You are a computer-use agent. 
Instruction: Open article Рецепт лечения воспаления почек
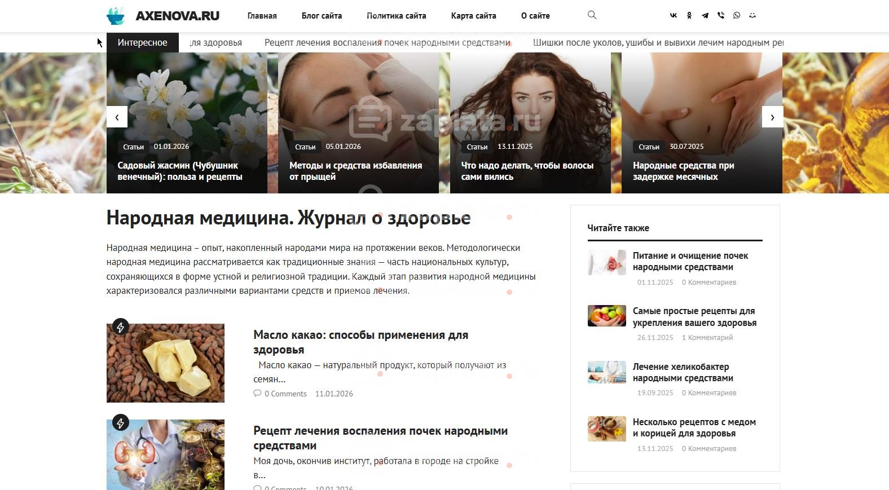click(x=381, y=438)
